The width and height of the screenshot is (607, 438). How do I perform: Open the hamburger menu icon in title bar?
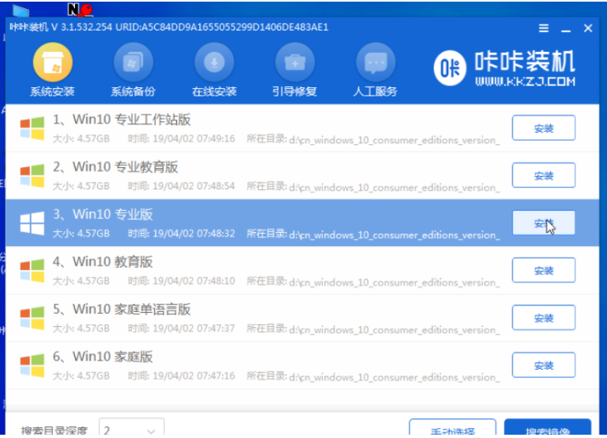[544, 28]
